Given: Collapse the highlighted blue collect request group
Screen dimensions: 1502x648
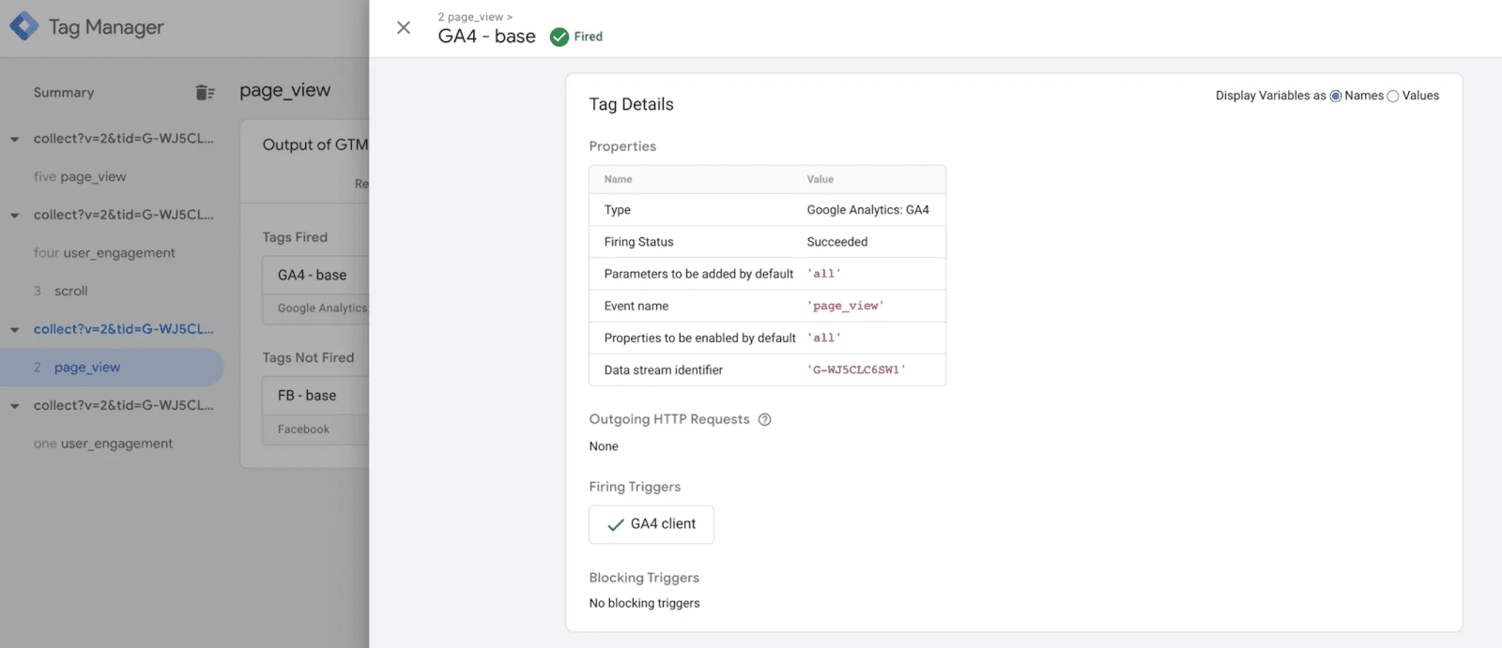Looking at the screenshot, I should (x=14, y=330).
